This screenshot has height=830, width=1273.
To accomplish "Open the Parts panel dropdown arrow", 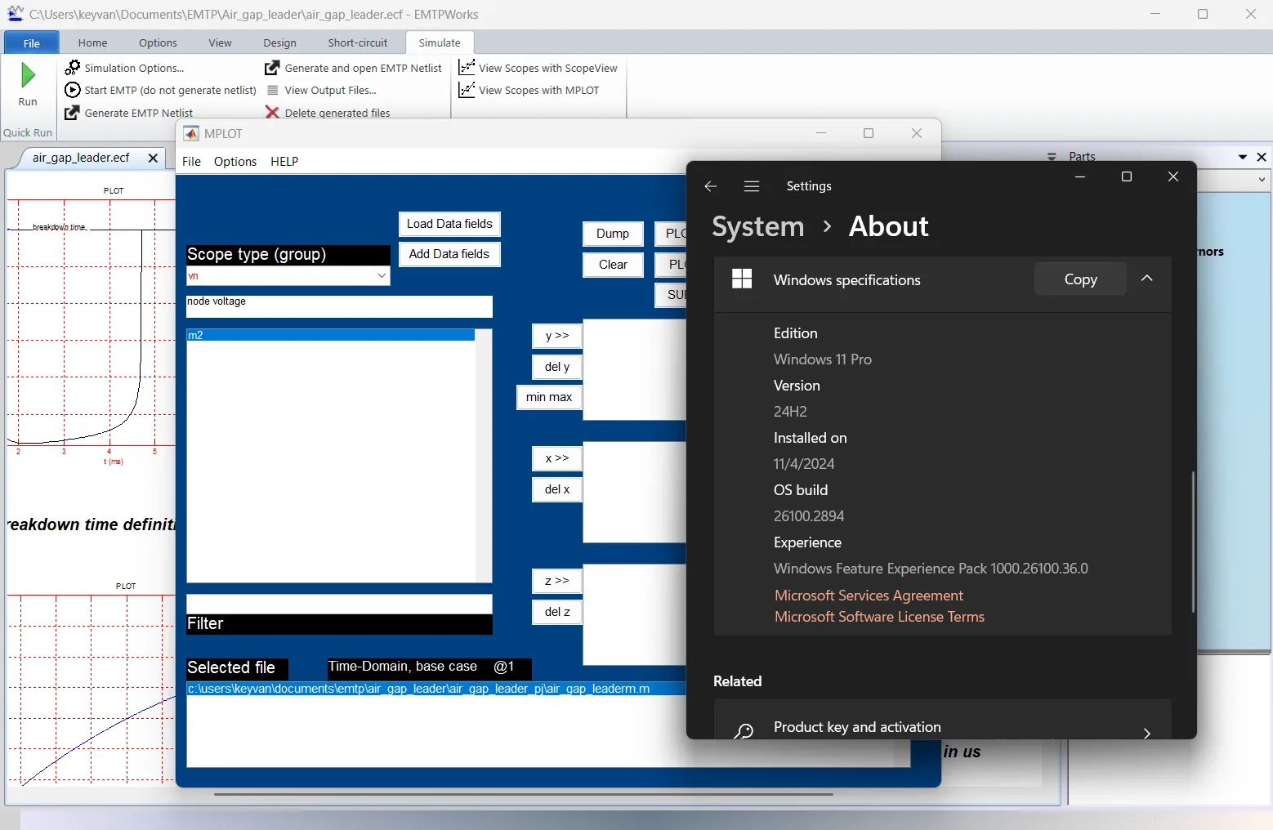I will pyautogui.click(x=1242, y=157).
